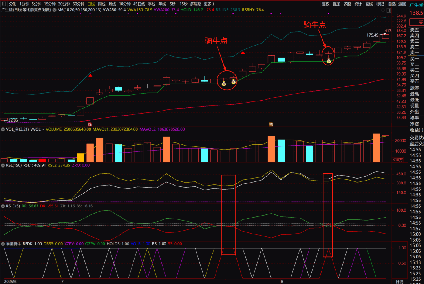
Task: Open the RSL(150) indicator dropdown
Action: [x=3, y=165]
